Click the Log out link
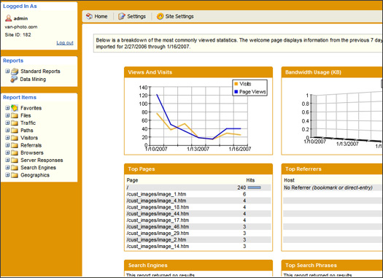383x278 pixels. tap(65, 43)
